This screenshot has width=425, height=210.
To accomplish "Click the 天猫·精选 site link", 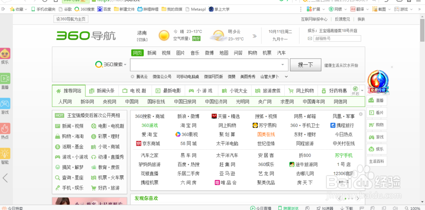I will click(x=226, y=116).
